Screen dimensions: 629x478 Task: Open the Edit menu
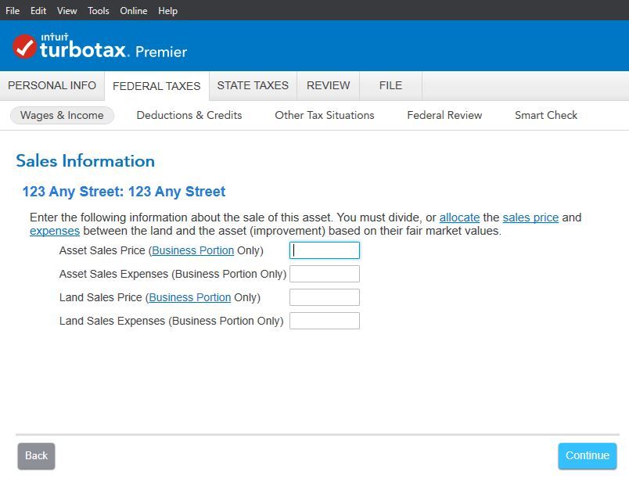tap(38, 11)
